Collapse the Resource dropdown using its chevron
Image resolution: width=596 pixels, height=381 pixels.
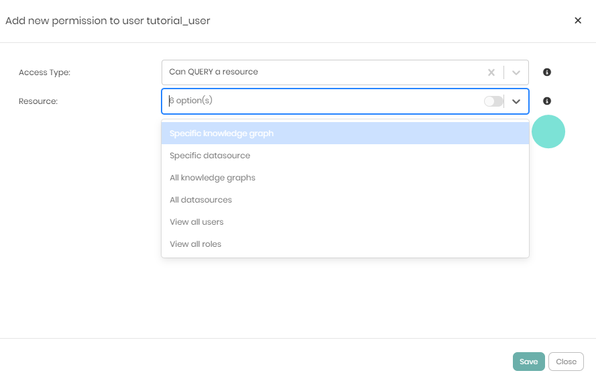coord(516,101)
